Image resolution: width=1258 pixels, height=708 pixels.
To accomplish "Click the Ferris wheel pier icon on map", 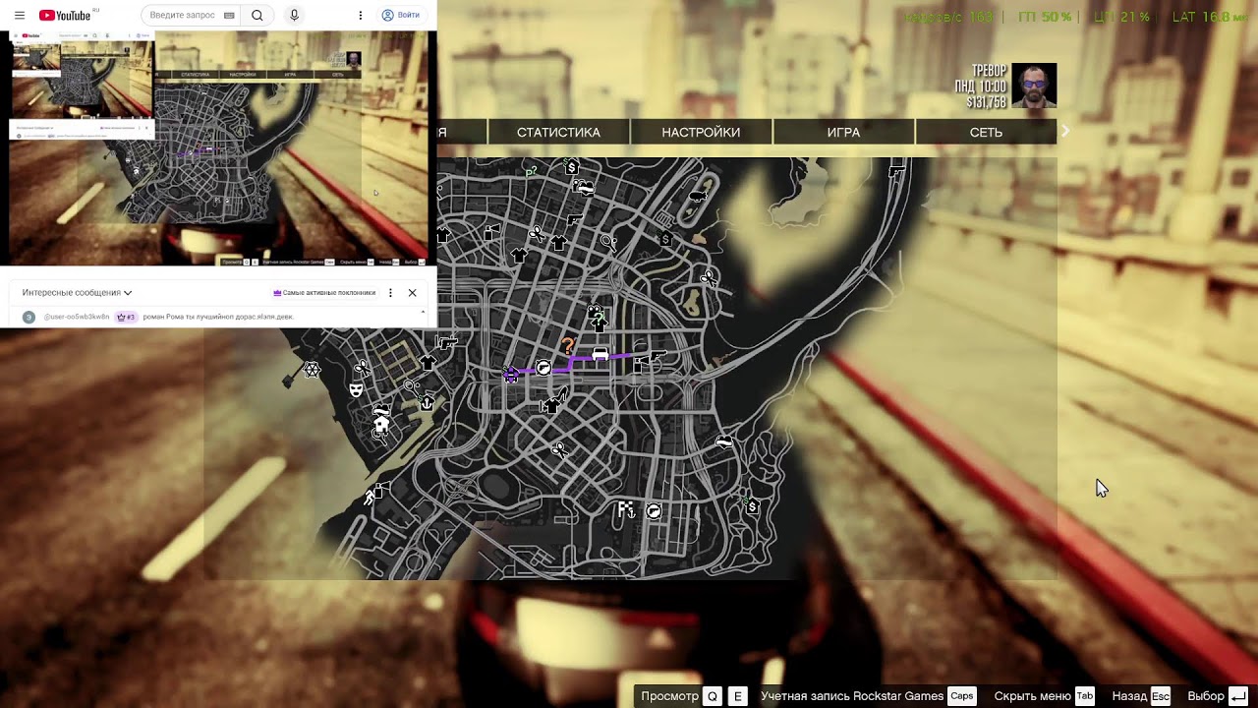I will coord(312,370).
